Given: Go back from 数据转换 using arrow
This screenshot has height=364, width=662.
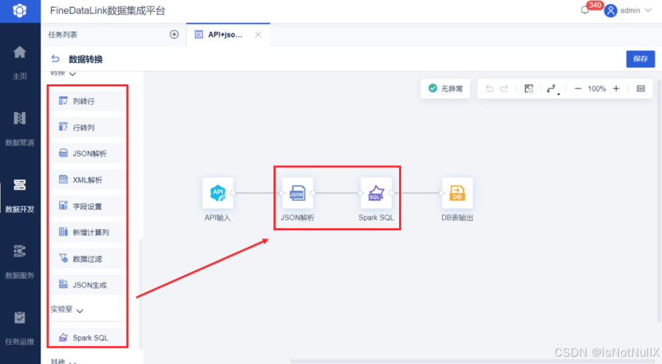Looking at the screenshot, I should (55, 58).
